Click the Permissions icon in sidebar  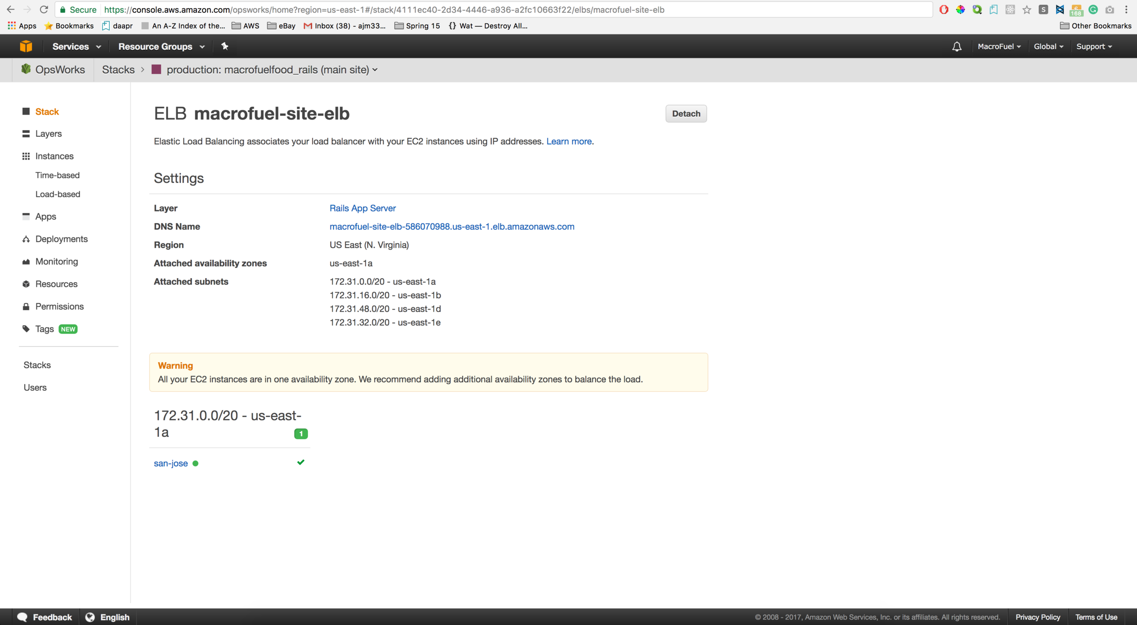click(26, 306)
